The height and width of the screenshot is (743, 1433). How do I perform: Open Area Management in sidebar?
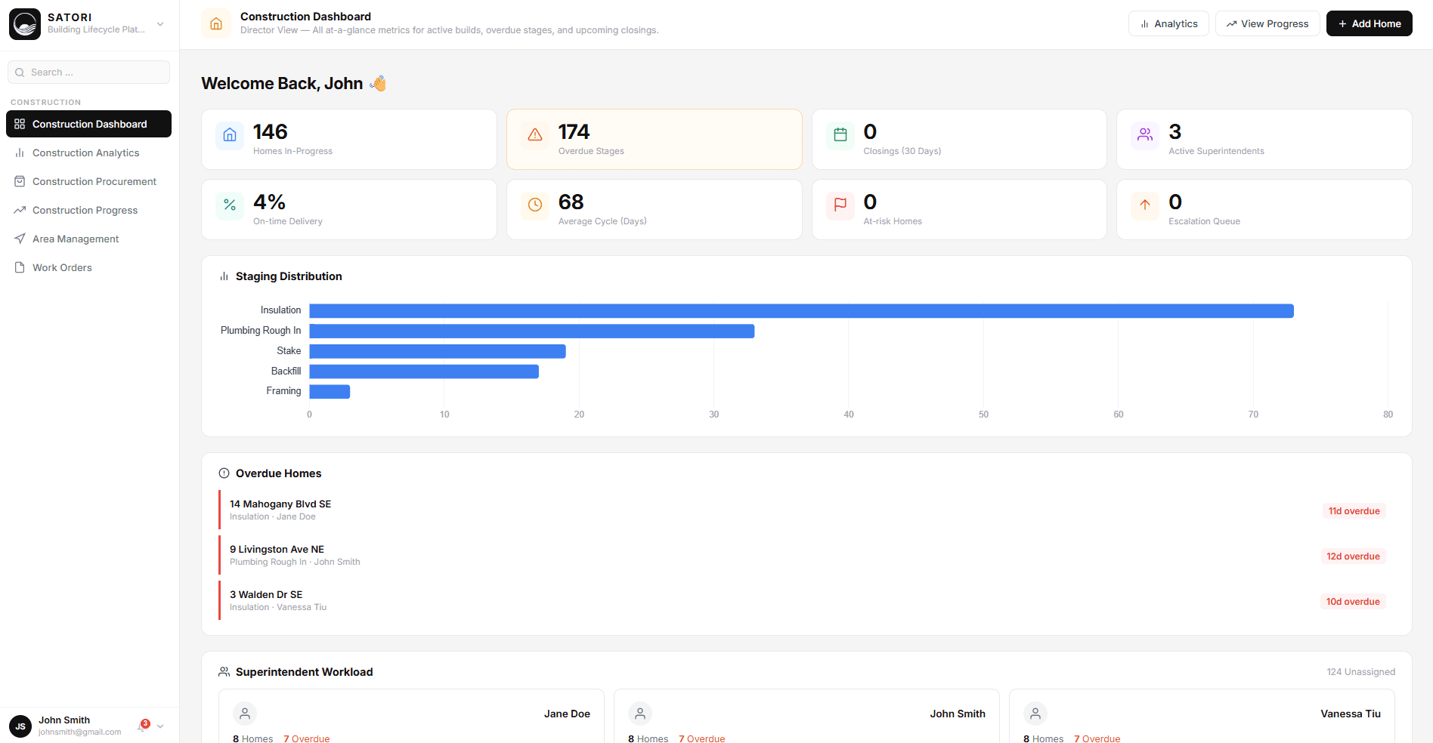tap(88, 239)
